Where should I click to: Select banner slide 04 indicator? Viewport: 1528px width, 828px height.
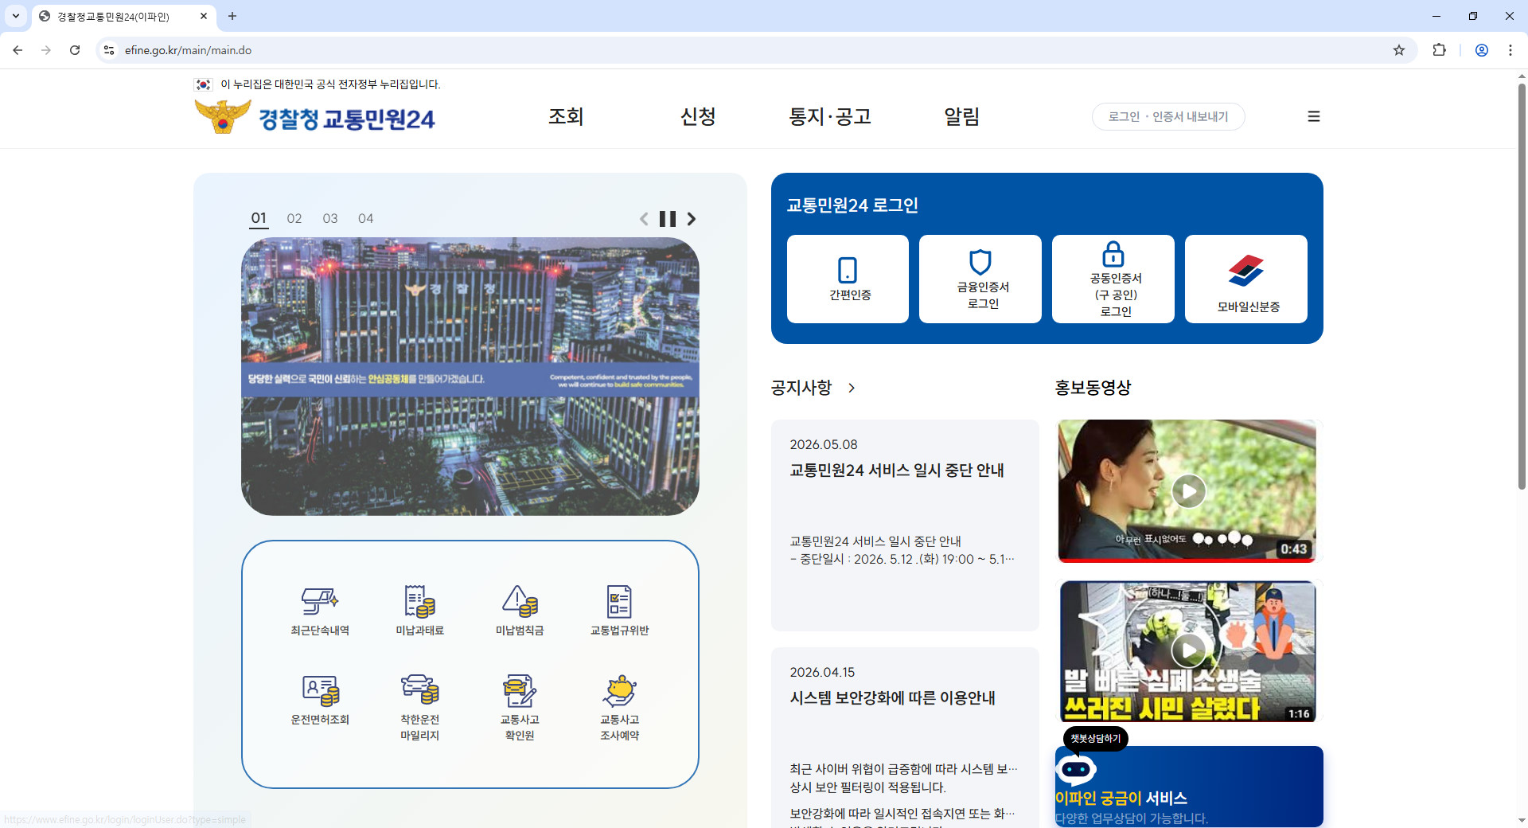pyautogui.click(x=365, y=218)
